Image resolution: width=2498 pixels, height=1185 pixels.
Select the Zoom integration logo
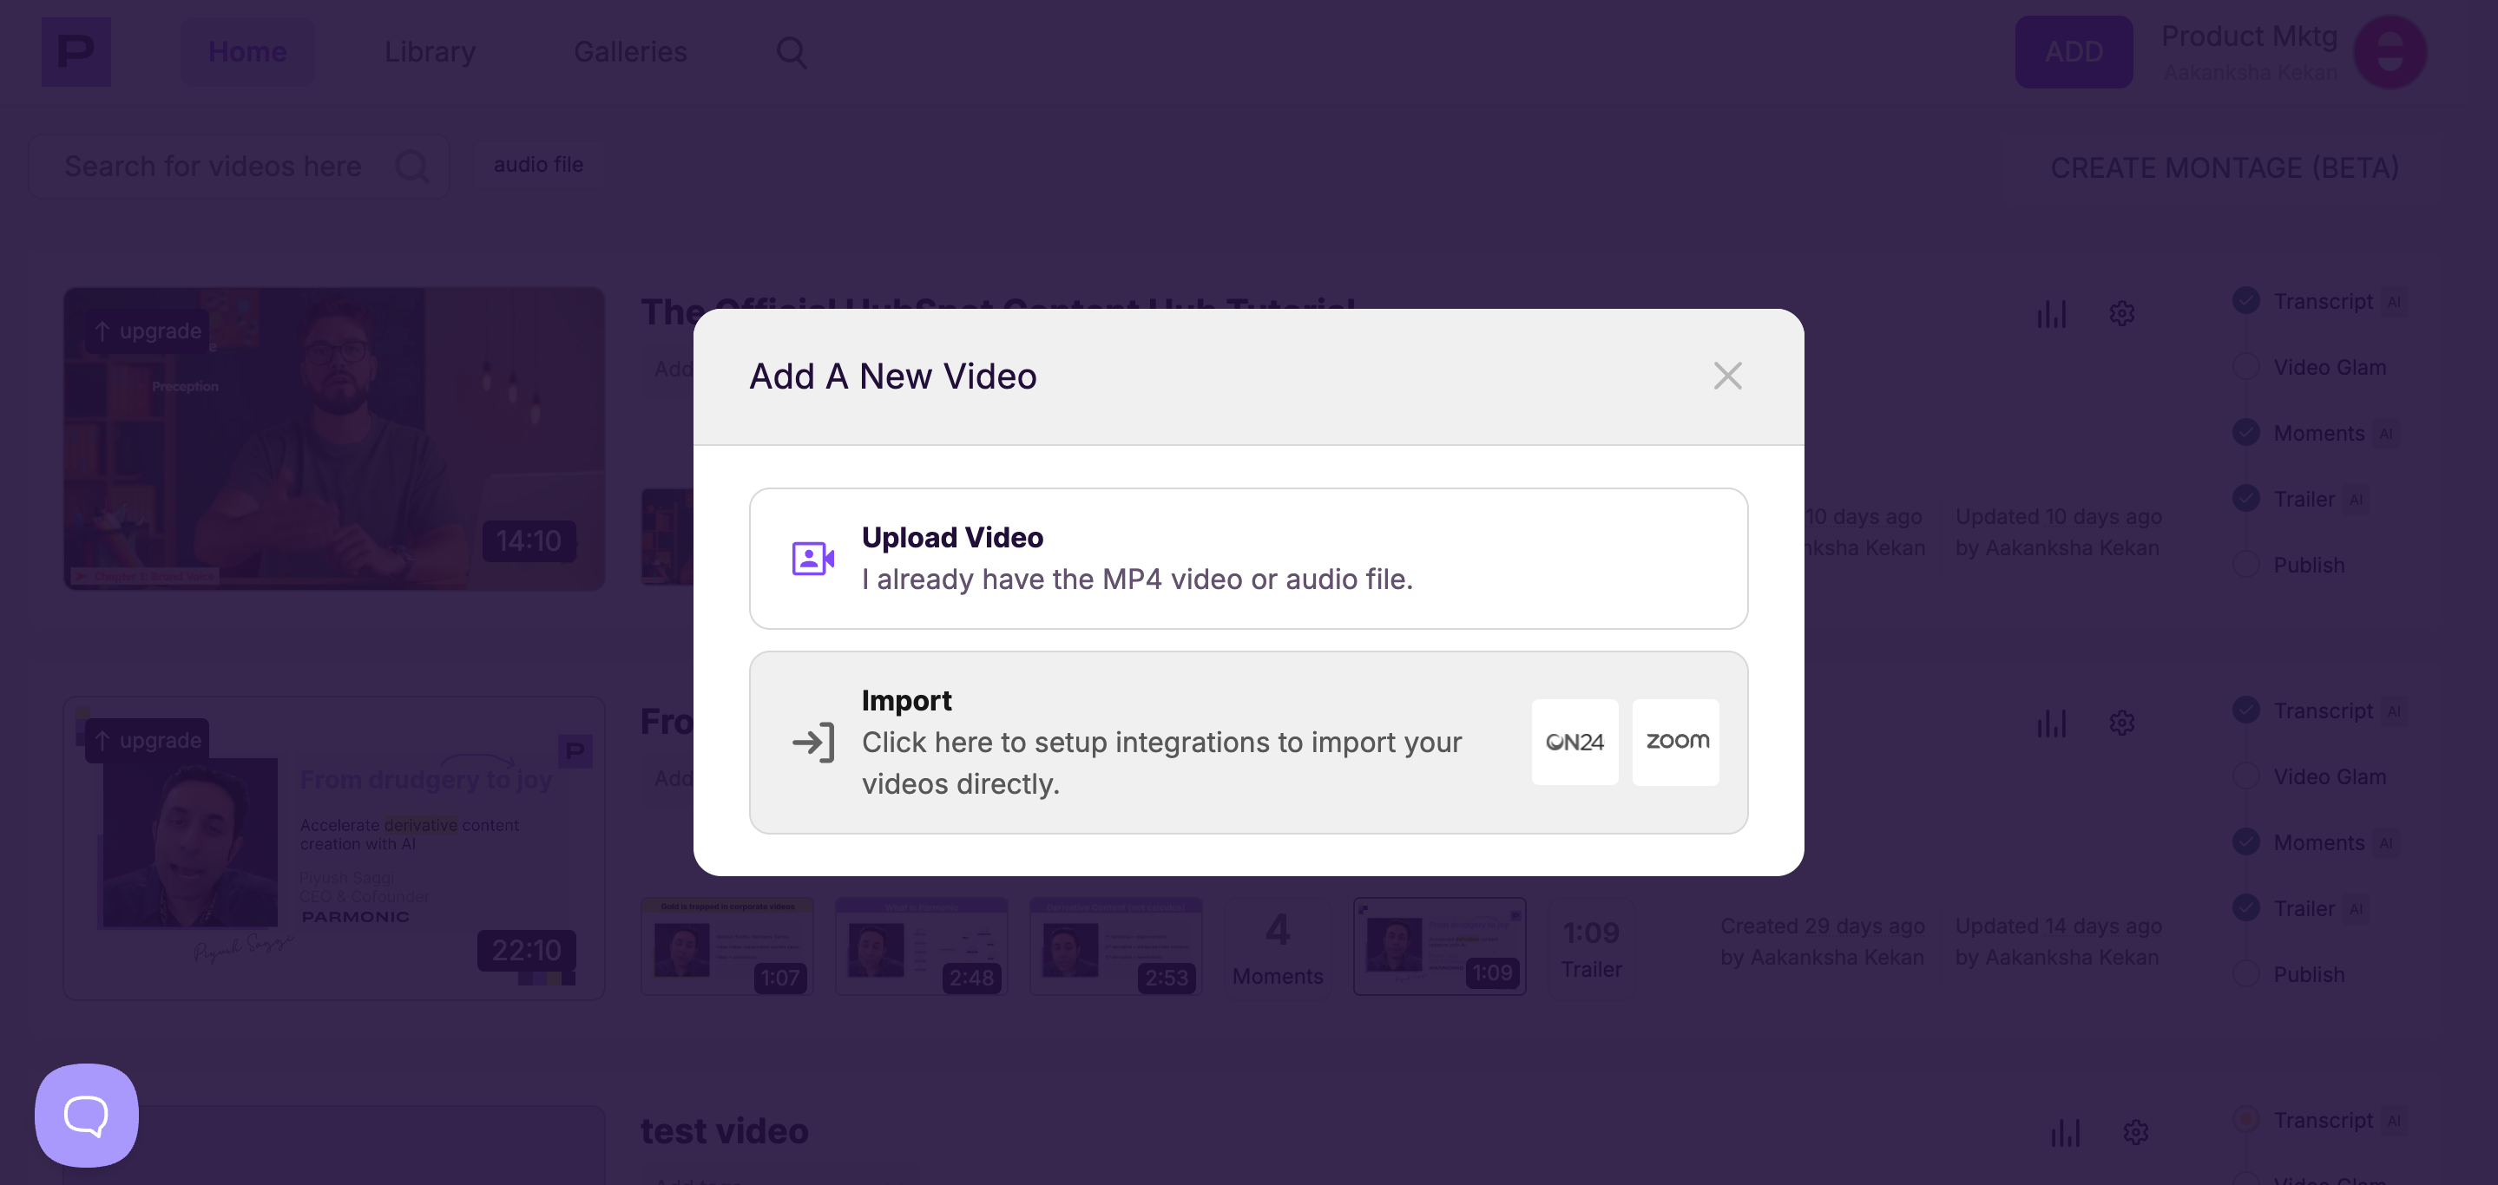pyautogui.click(x=1676, y=743)
